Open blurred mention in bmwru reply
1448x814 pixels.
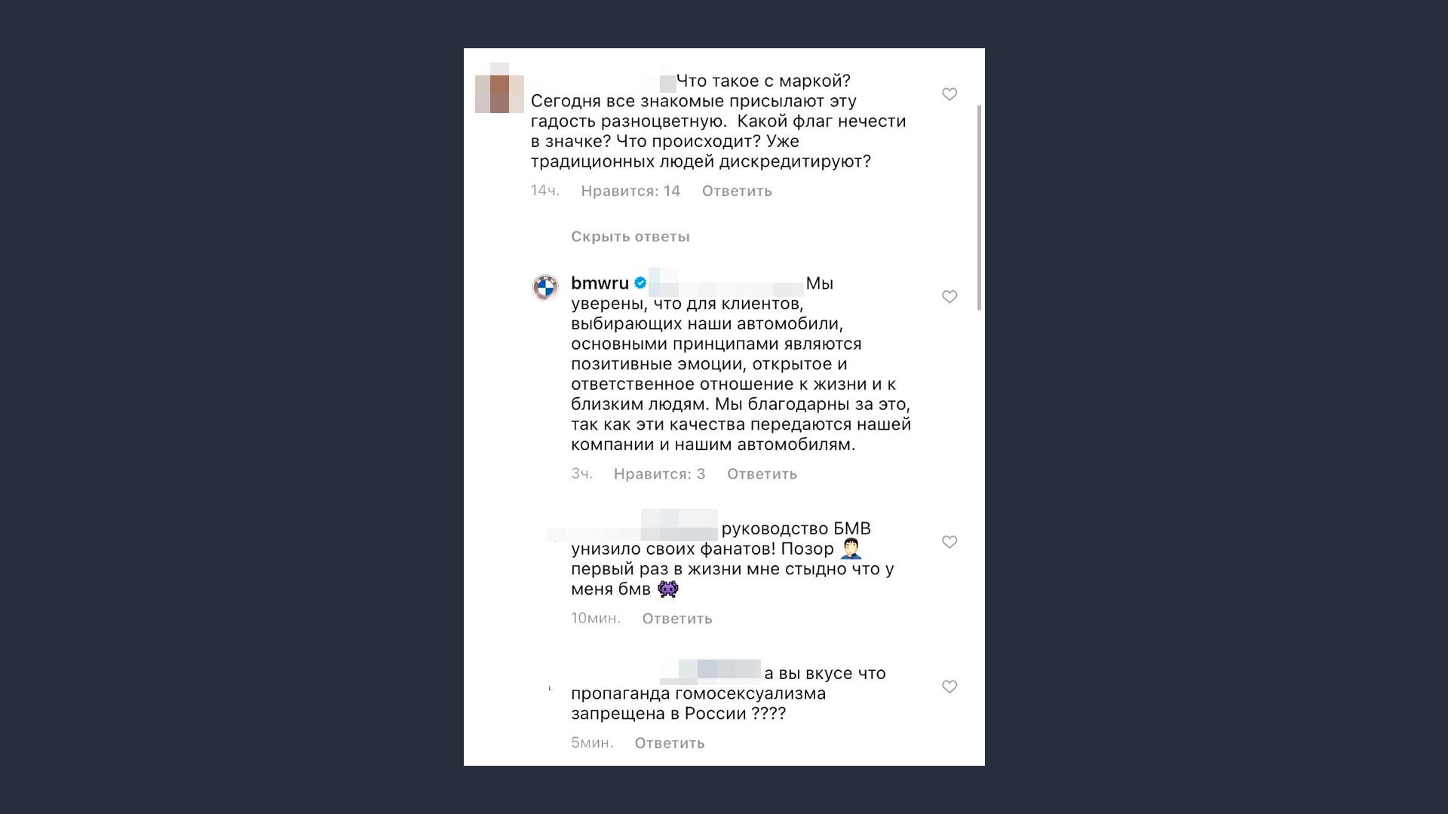click(726, 283)
